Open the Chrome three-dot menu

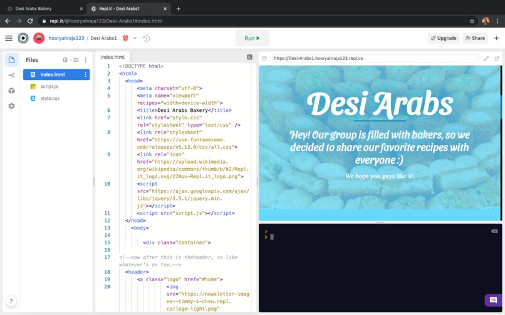click(497, 21)
